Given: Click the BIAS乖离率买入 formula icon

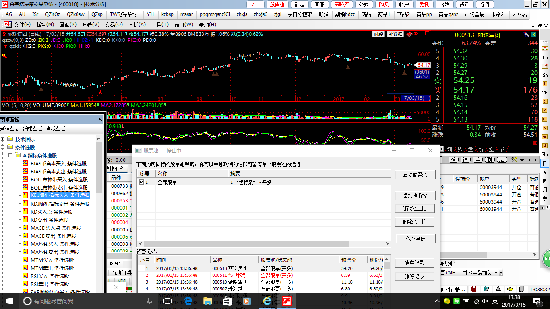Looking at the screenshot, I should pos(25,163).
